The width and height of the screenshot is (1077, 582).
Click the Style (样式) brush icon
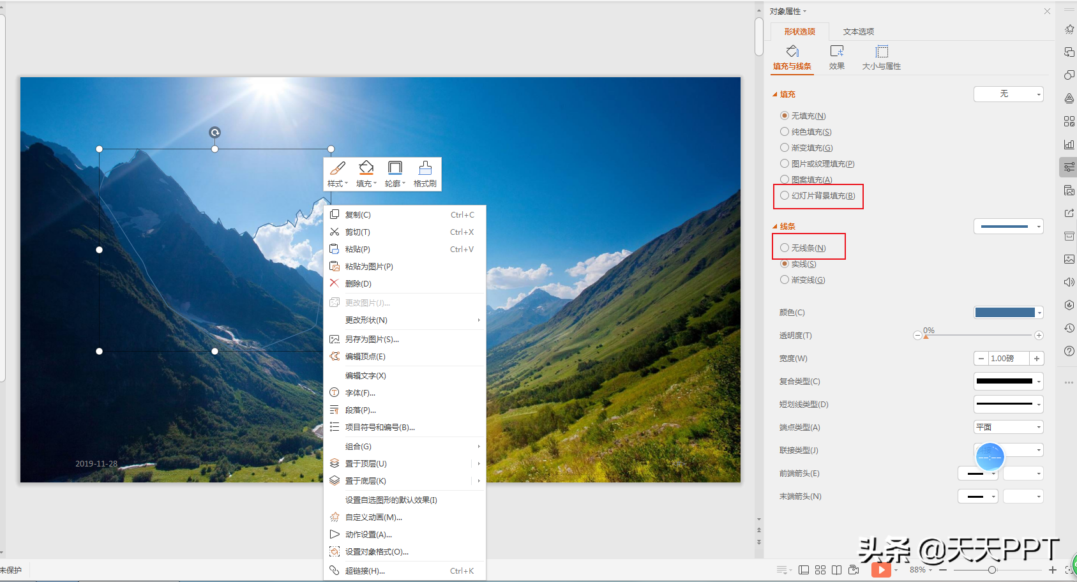(x=337, y=168)
